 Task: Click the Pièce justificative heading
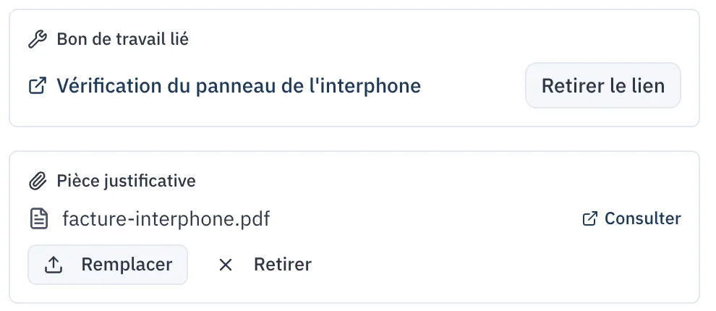click(x=126, y=182)
